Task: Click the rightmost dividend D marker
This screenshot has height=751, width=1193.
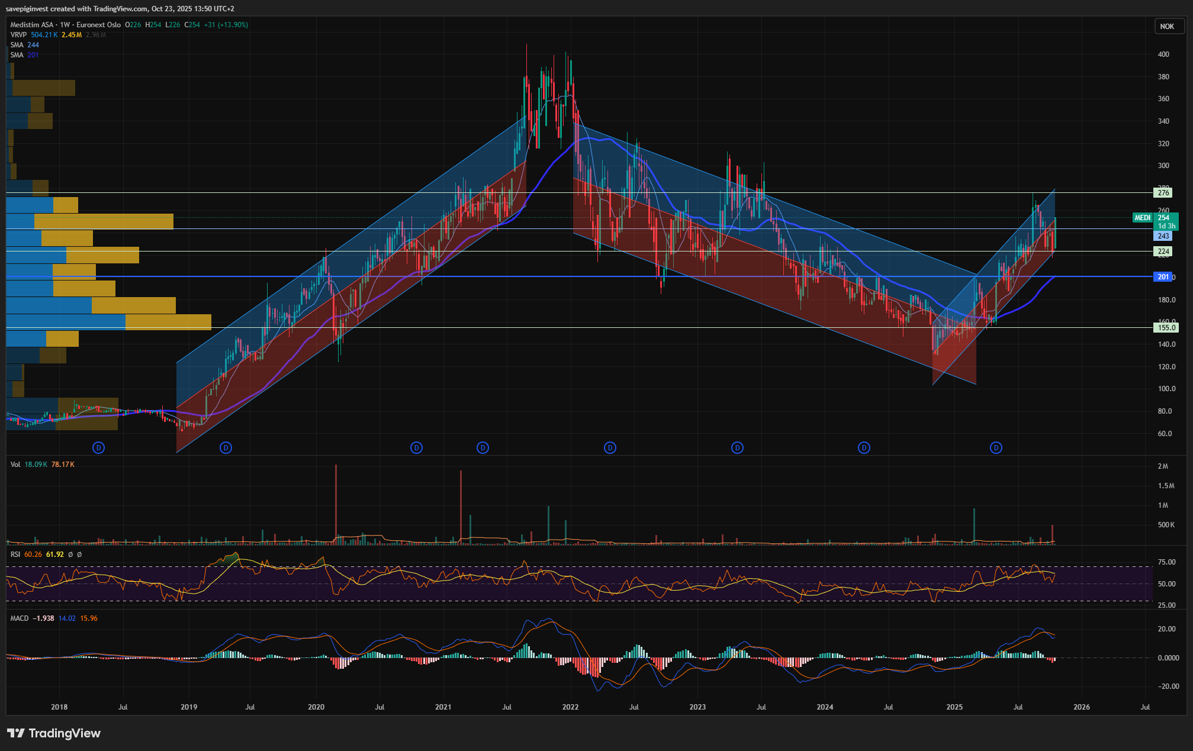Action: point(996,448)
